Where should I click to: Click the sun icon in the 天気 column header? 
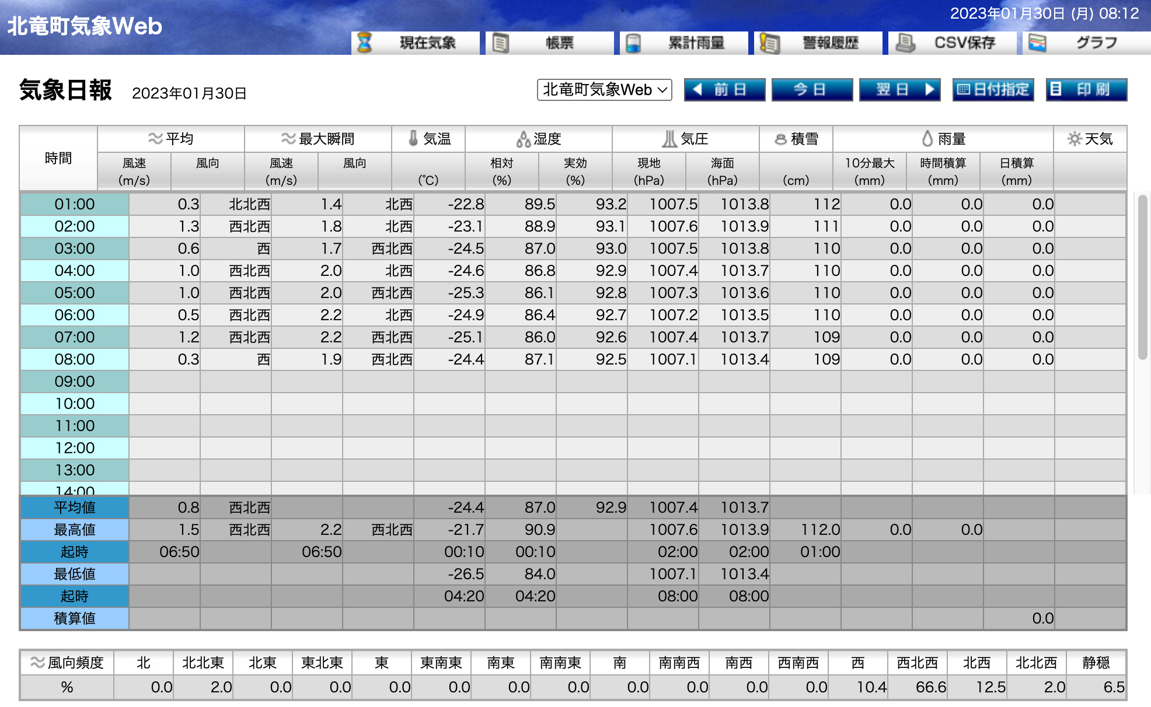[1076, 139]
